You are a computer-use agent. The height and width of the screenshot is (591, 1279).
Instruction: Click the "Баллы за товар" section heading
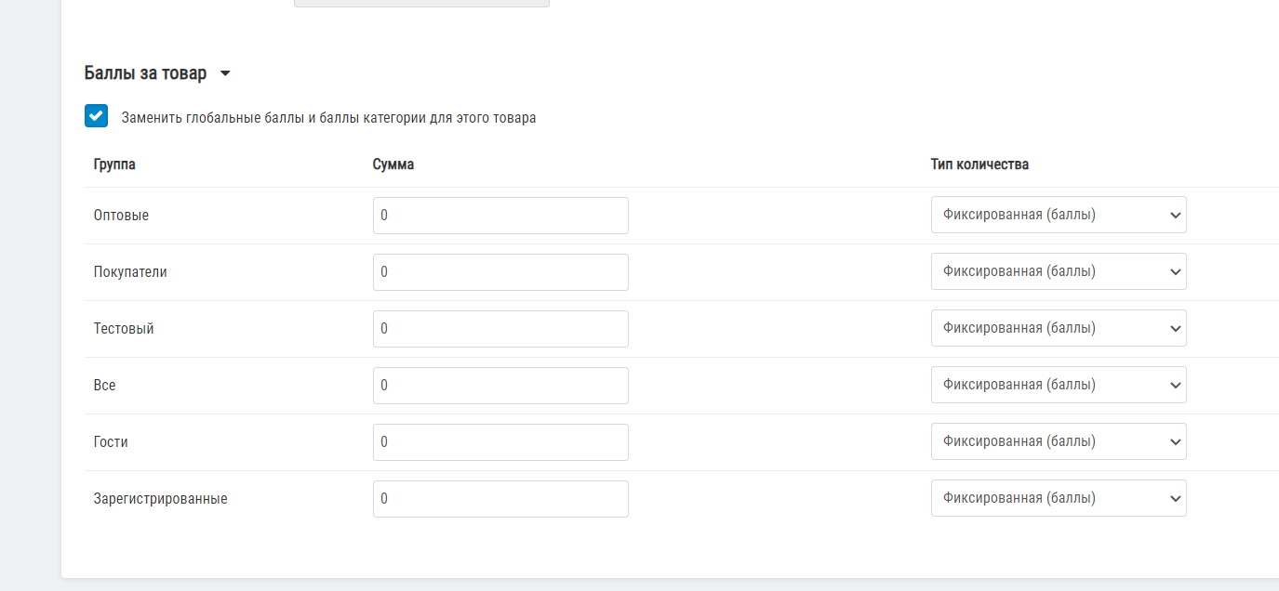145,73
